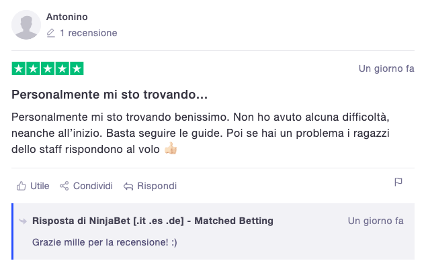Viewport: 426px width, 269px height.
Task: Click the grey arrow before Risposta di NinjaBet
Action: tap(23, 221)
